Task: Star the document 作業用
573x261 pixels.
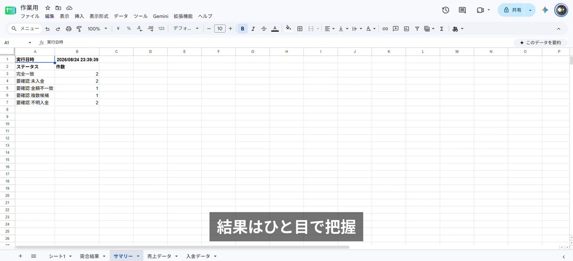Action: pos(47,8)
